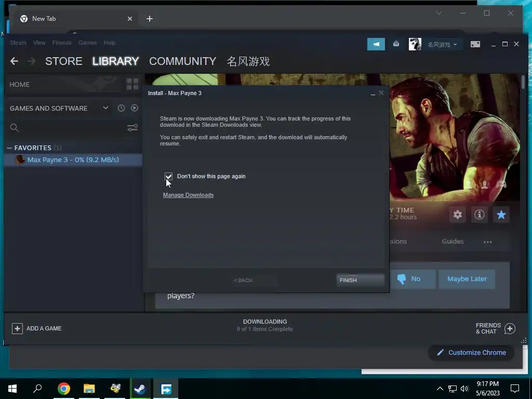Viewport: 532px width, 399px height.
Task: Open the more options ellipsis by Guides
Action: 487,242
